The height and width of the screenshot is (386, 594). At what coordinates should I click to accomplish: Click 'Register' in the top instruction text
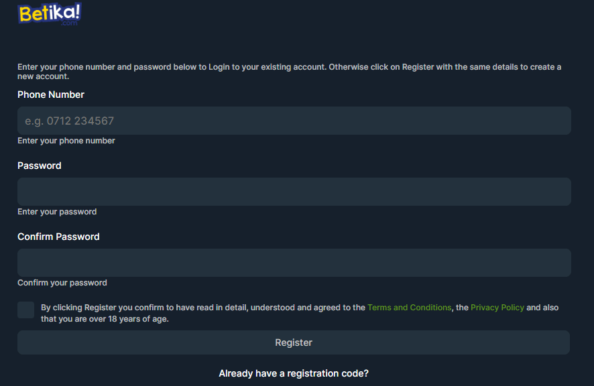click(418, 67)
